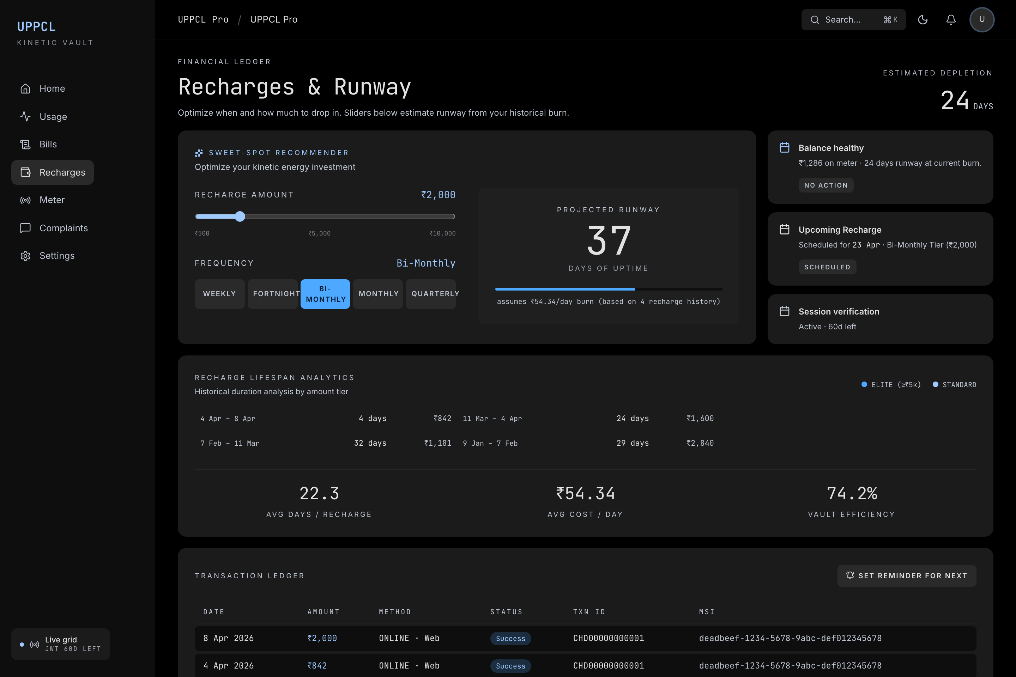Image resolution: width=1016 pixels, height=677 pixels.
Task: Open the Meter signal icon
Action: click(25, 200)
